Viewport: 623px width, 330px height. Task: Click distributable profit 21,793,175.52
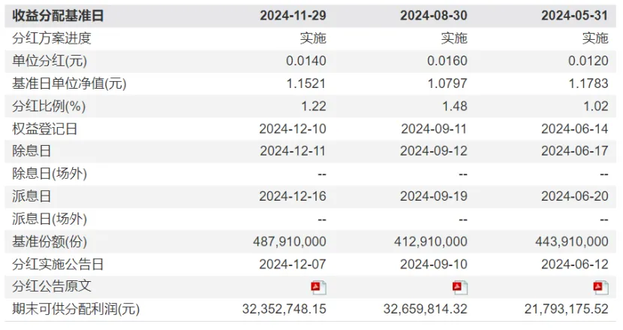[x=566, y=309]
